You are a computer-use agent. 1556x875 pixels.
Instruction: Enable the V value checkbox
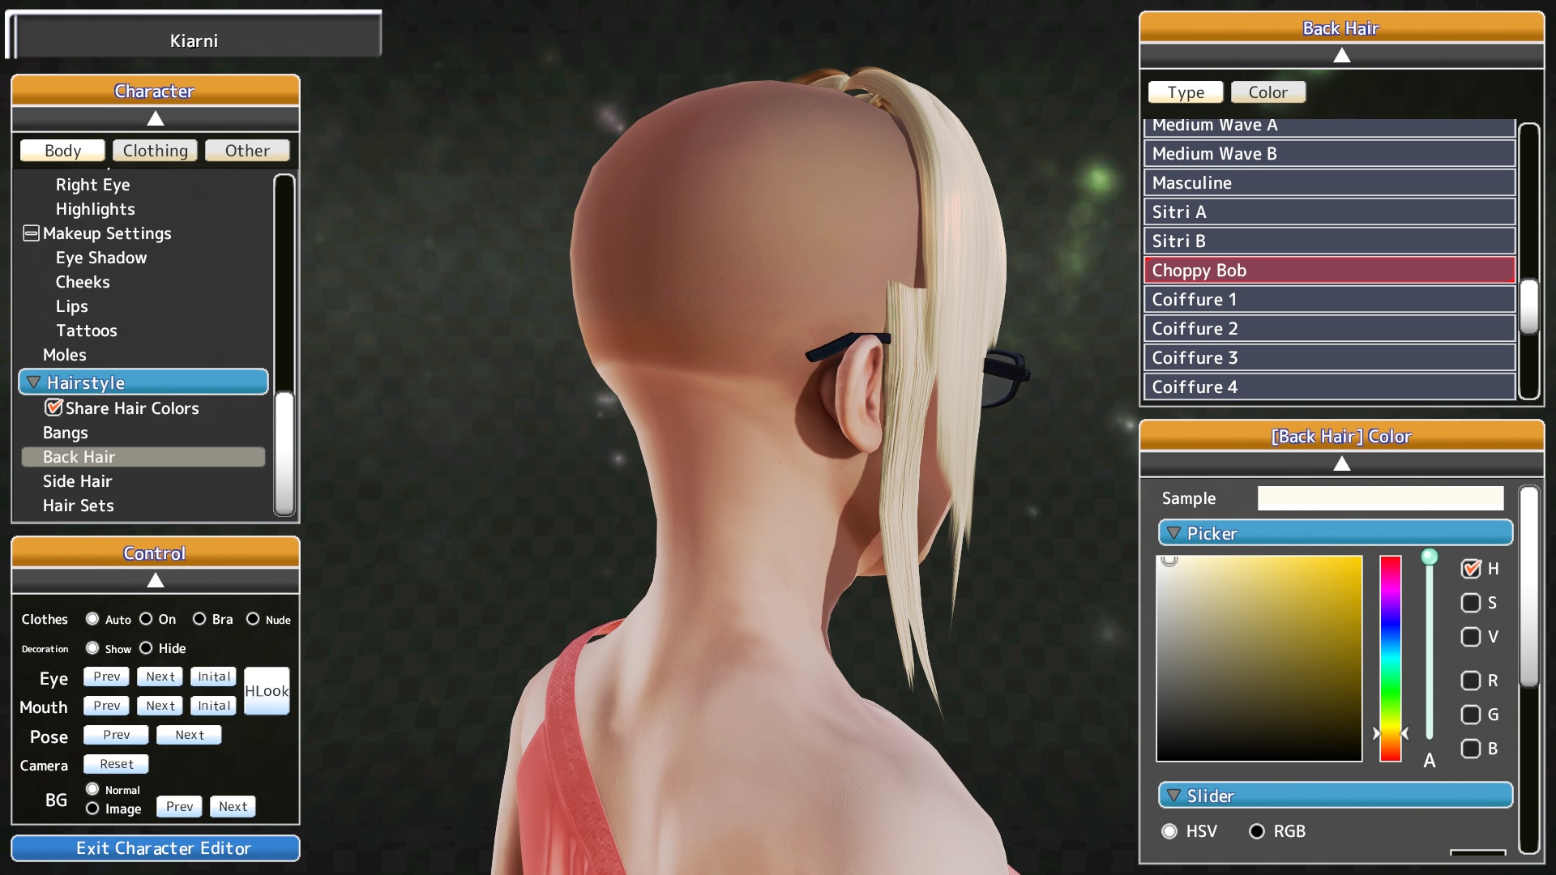[1471, 637]
